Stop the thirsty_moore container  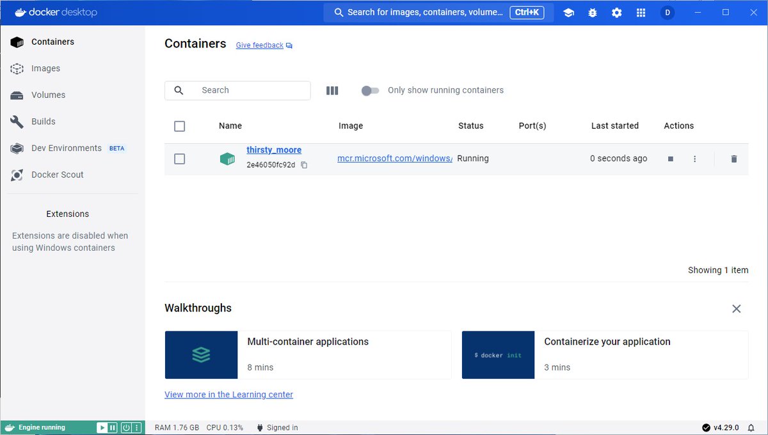(671, 159)
